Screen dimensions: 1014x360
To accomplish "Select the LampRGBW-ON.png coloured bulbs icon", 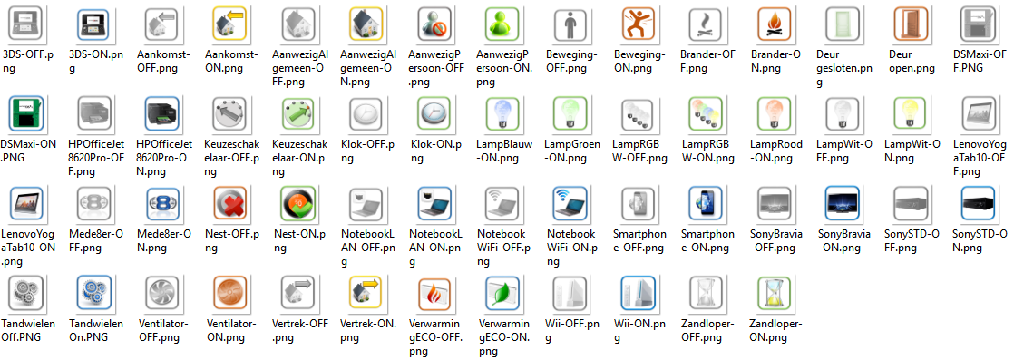I will (706, 113).
